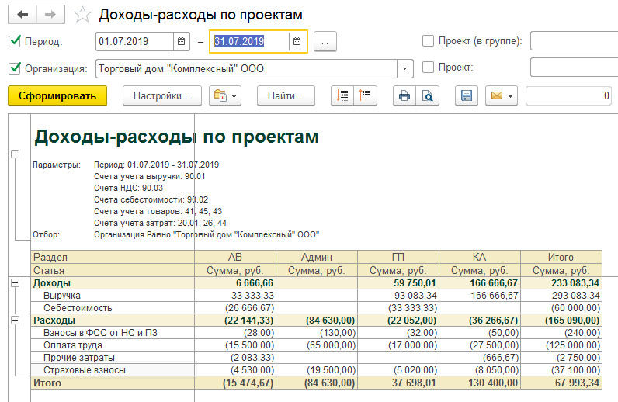618x402 pixels.
Task: Open report Настройки...
Action: (162, 95)
